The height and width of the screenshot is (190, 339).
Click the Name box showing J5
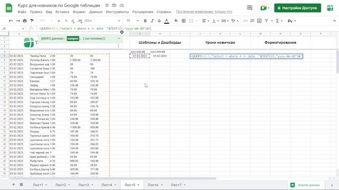tap(13, 28)
